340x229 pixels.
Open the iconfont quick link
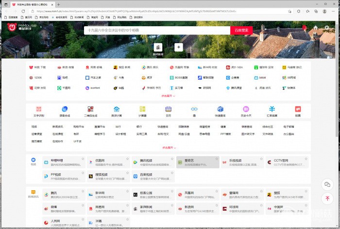(93, 88)
